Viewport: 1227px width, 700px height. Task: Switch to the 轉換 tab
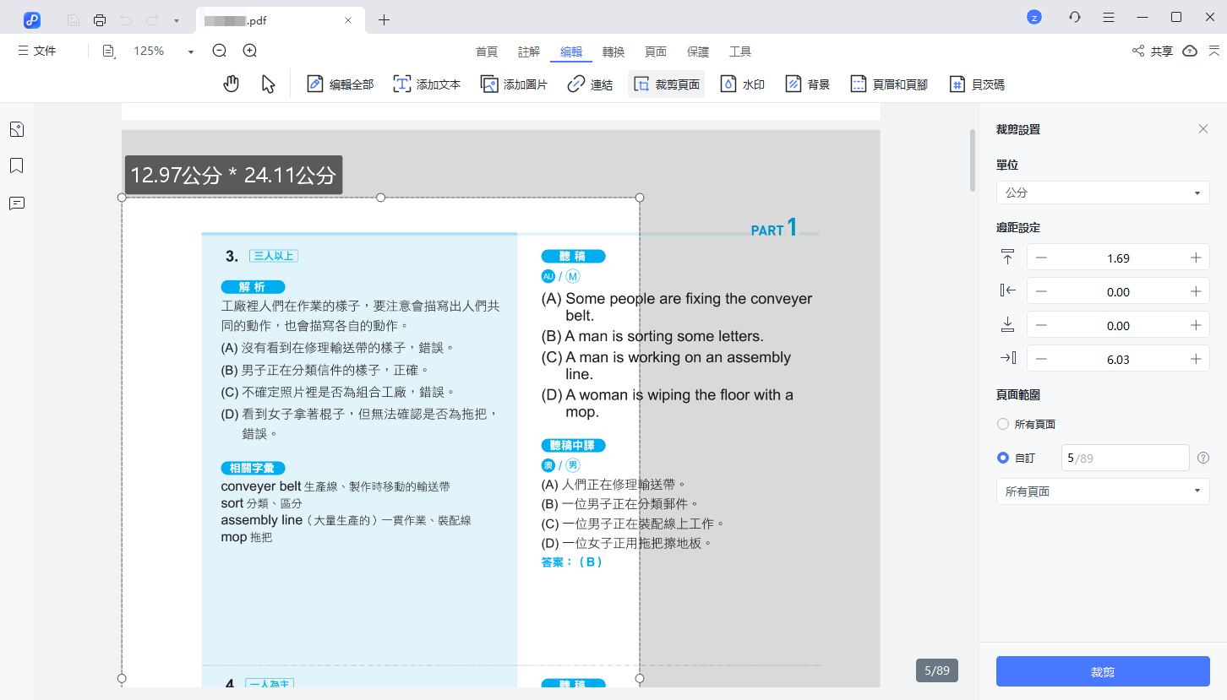point(613,52)
